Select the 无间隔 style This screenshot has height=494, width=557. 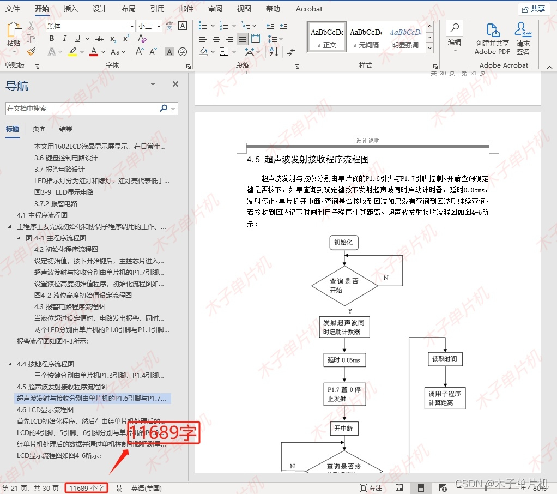(x=366, y=37)
